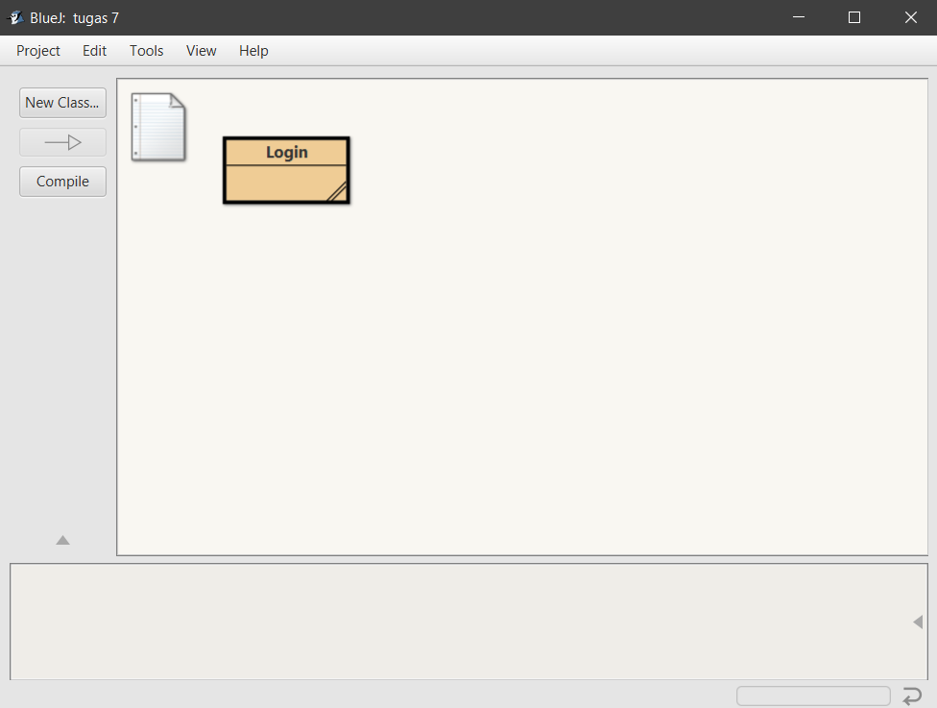Expand the codepad side arrow
The width and height of the screenshot is (937, 708).
(918, 623)
